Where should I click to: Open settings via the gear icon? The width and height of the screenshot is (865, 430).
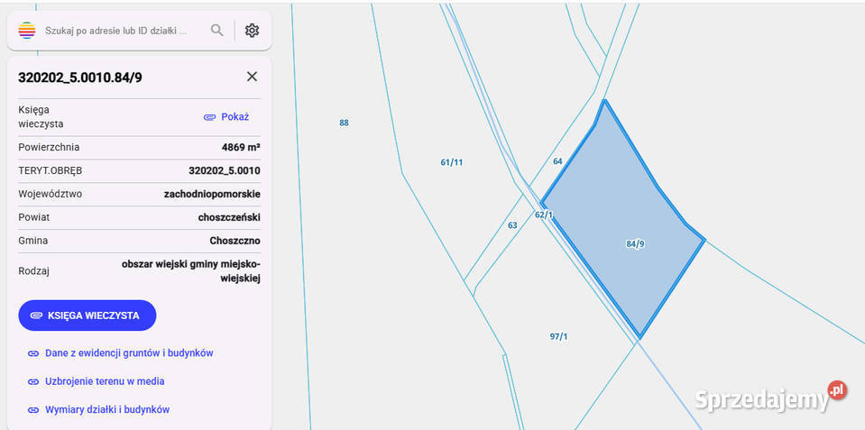pyautogui.click(x=252, y=31)
